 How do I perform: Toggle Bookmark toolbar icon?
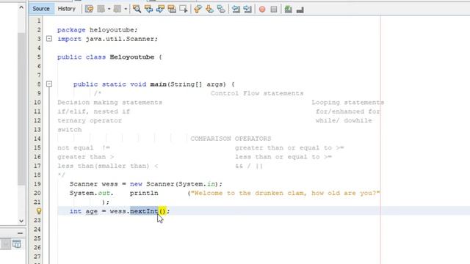point(221,10)
